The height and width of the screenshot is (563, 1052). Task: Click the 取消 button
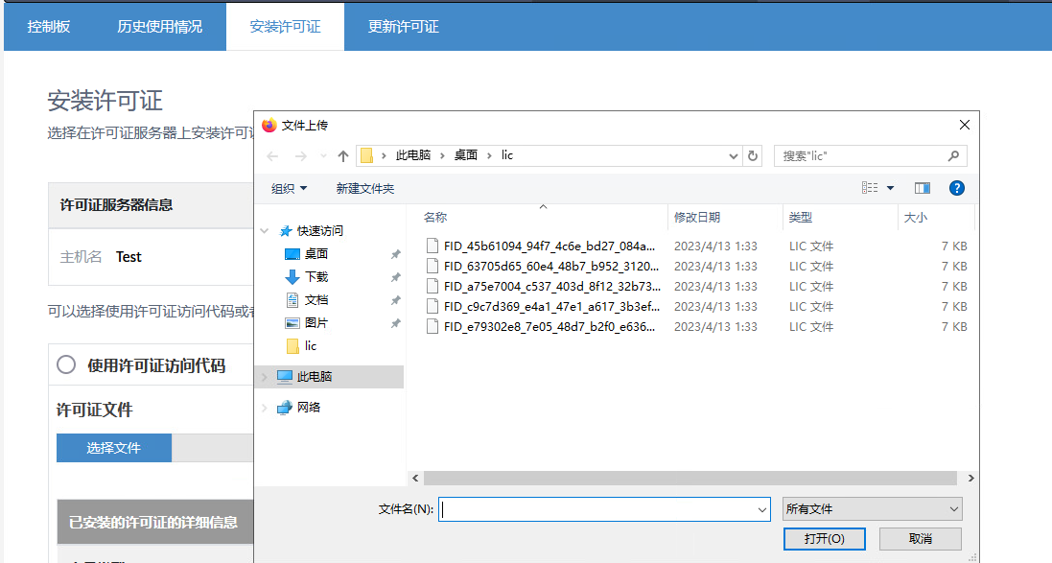[x=920, y=539]
